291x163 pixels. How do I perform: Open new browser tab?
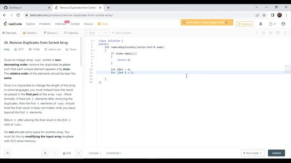point(108,8)
